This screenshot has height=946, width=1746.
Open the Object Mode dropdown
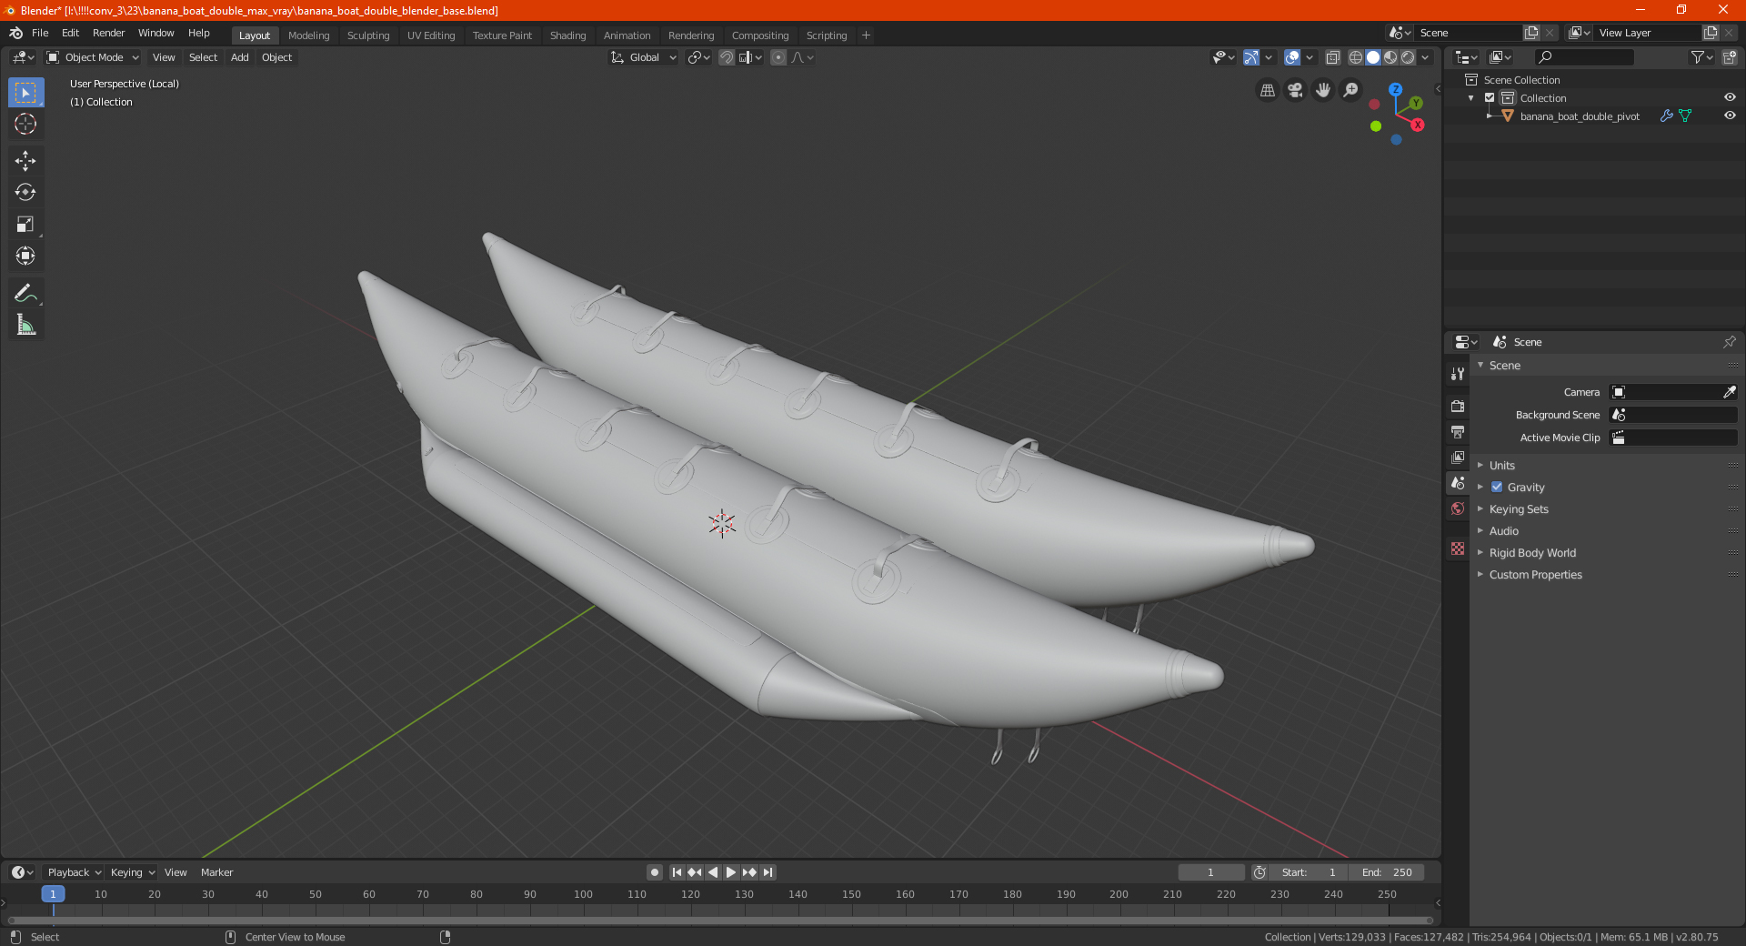pos(92,57)
